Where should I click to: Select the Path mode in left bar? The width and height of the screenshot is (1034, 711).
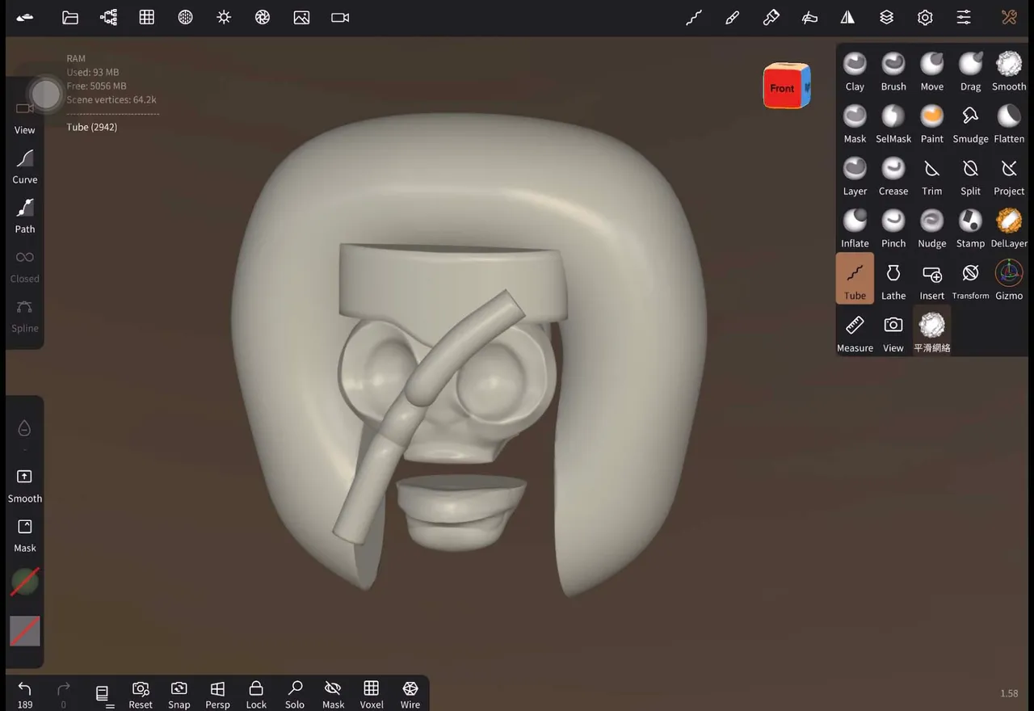pyautogui.click(x=25, y=217)
